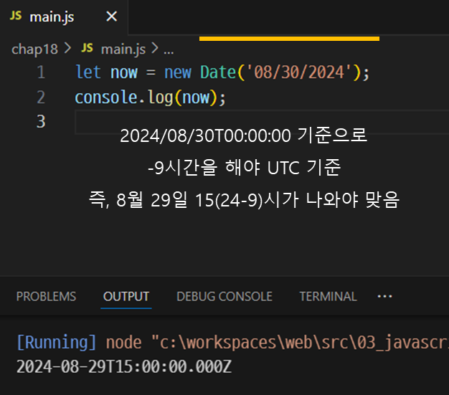The width and height of the screenshot is (449, 395).
Task: Click line number 2 in the gutter
Action: [41, 97]
